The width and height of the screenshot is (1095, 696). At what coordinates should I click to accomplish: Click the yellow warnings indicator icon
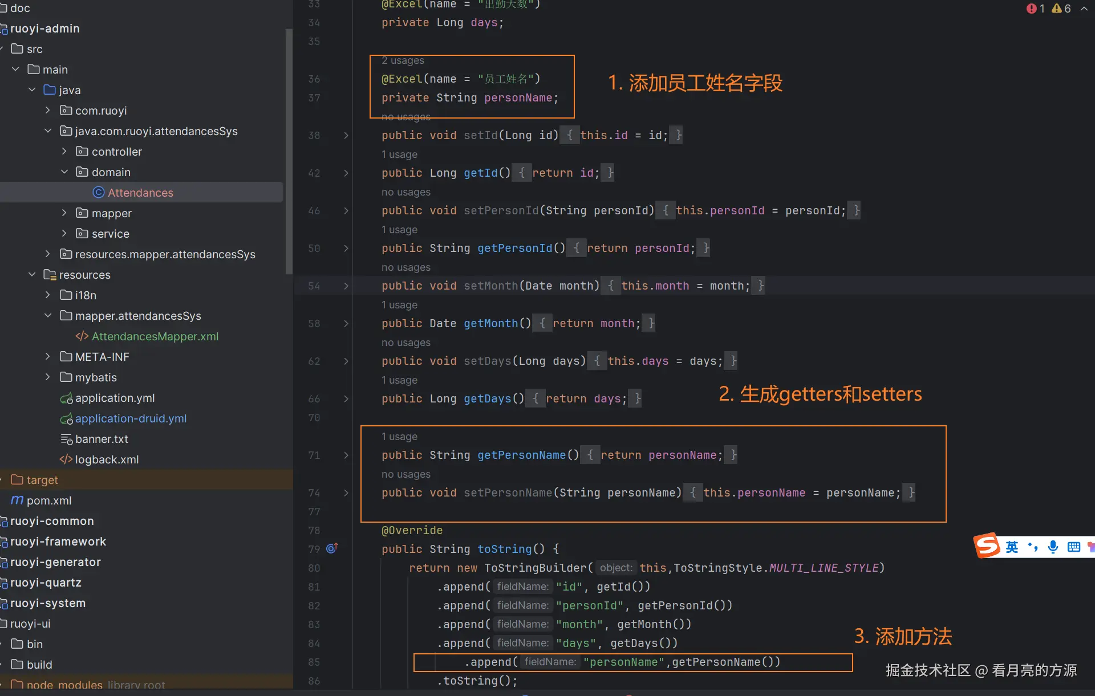(x=1057, y=9)
